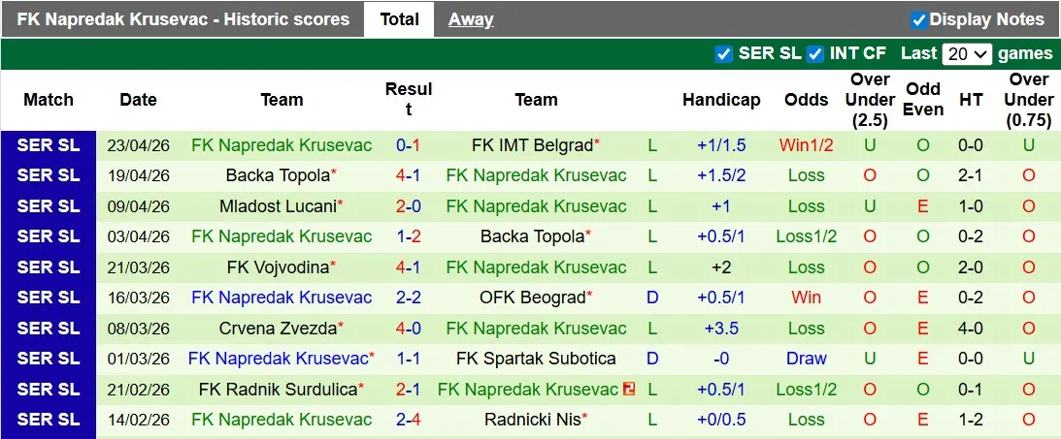The image size is (1061, 439).
Task: Open the Last games count dropdown
Action: pyautogui.click(x=967, y=54)
